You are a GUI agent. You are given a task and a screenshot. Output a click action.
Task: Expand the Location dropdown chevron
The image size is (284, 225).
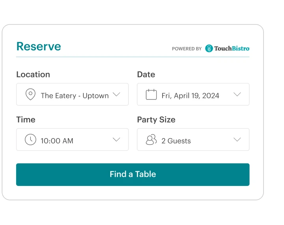tap(116, 94)
